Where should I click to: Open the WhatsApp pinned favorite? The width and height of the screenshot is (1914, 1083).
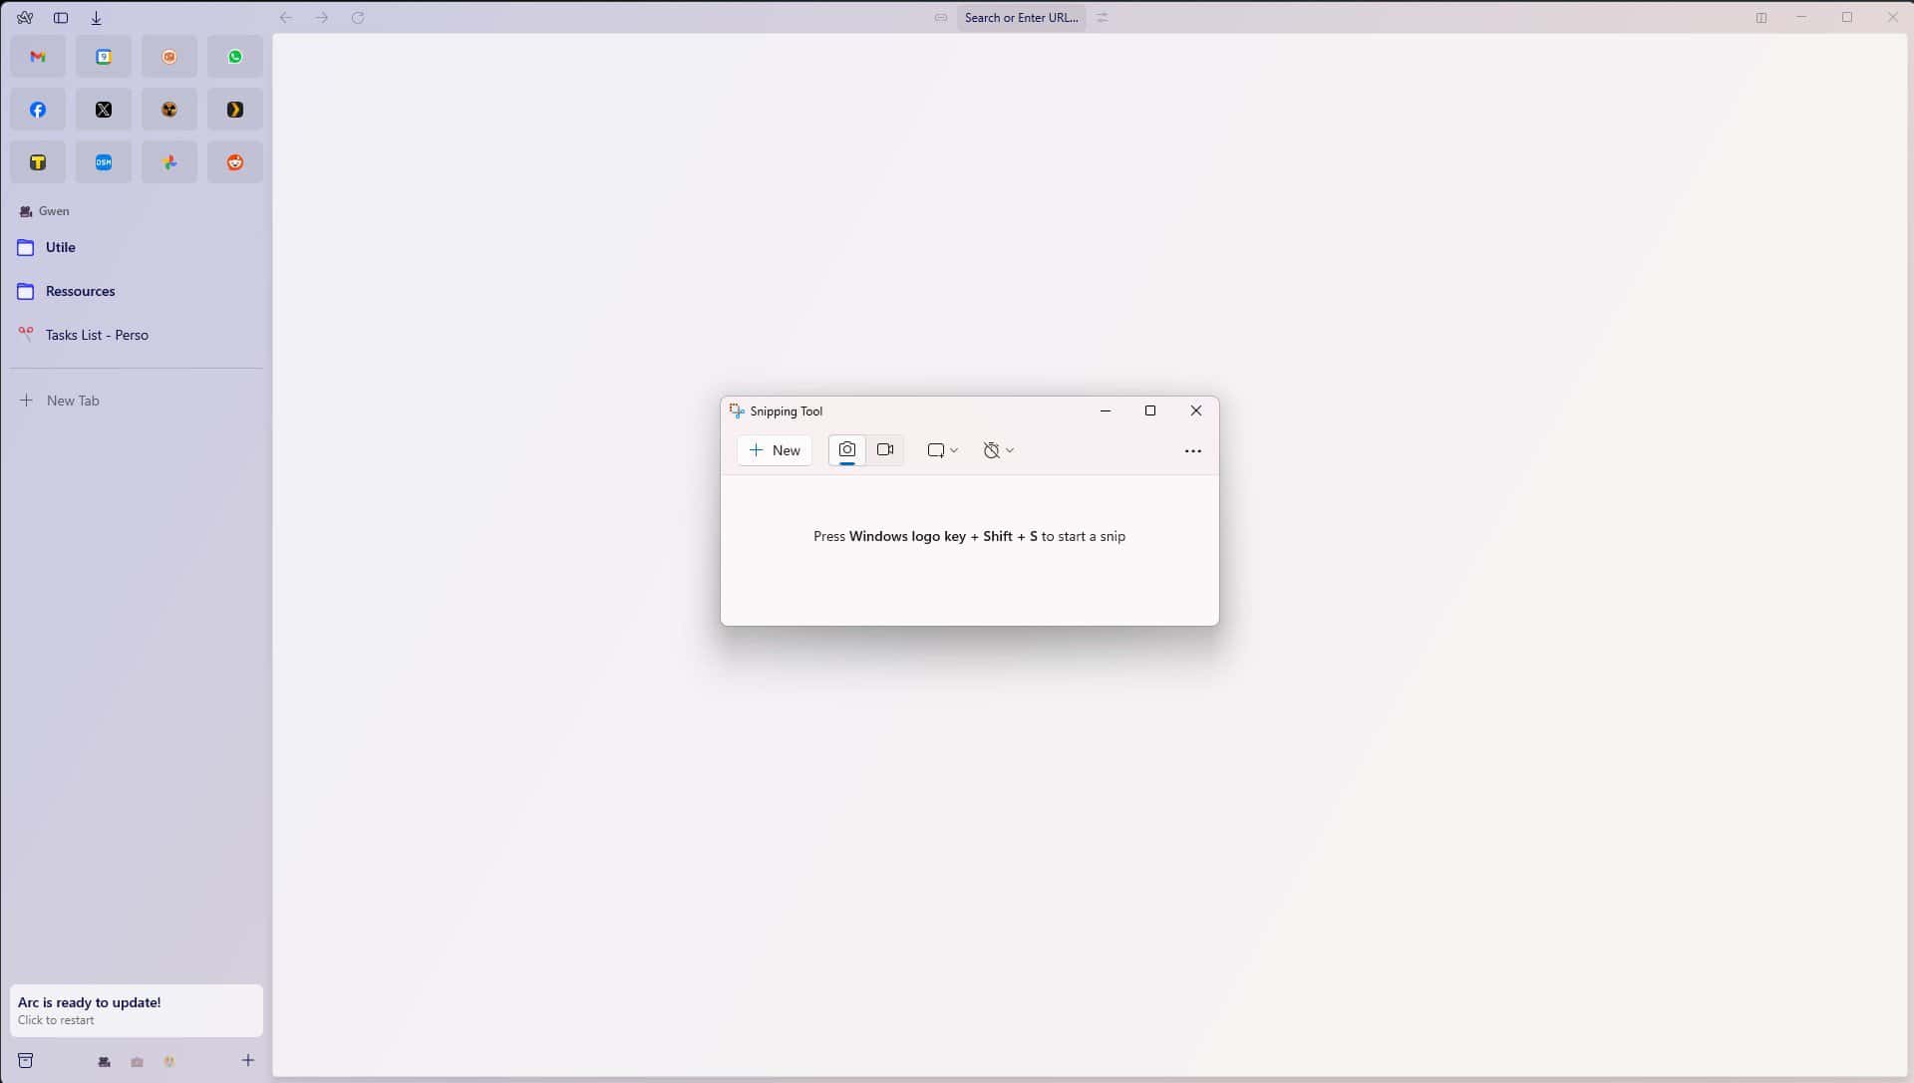pyautogui.click(x=235, y=57)
